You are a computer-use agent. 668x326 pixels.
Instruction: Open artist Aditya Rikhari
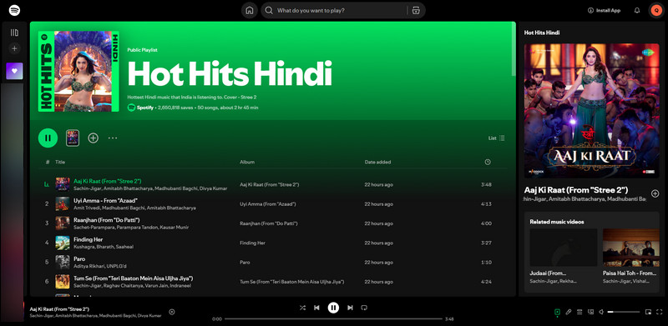click(88, 266)
